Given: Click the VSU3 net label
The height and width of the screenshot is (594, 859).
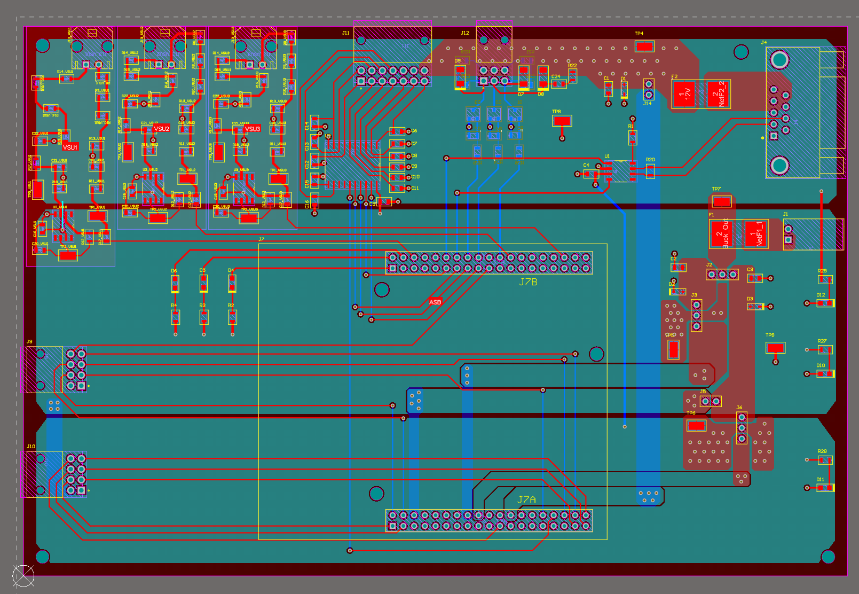Looking at the screenshot, I should pos(253,129).
